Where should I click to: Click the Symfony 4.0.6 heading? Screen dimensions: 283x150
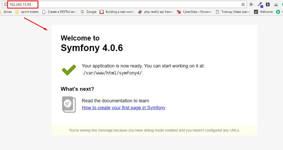92,48
